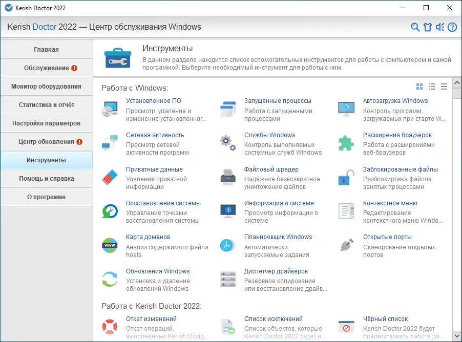Screen dimensions: 462x342
Task: Click the Чёрный список blocked window icon
Action: pyautogui.click(x=346, y=327)
